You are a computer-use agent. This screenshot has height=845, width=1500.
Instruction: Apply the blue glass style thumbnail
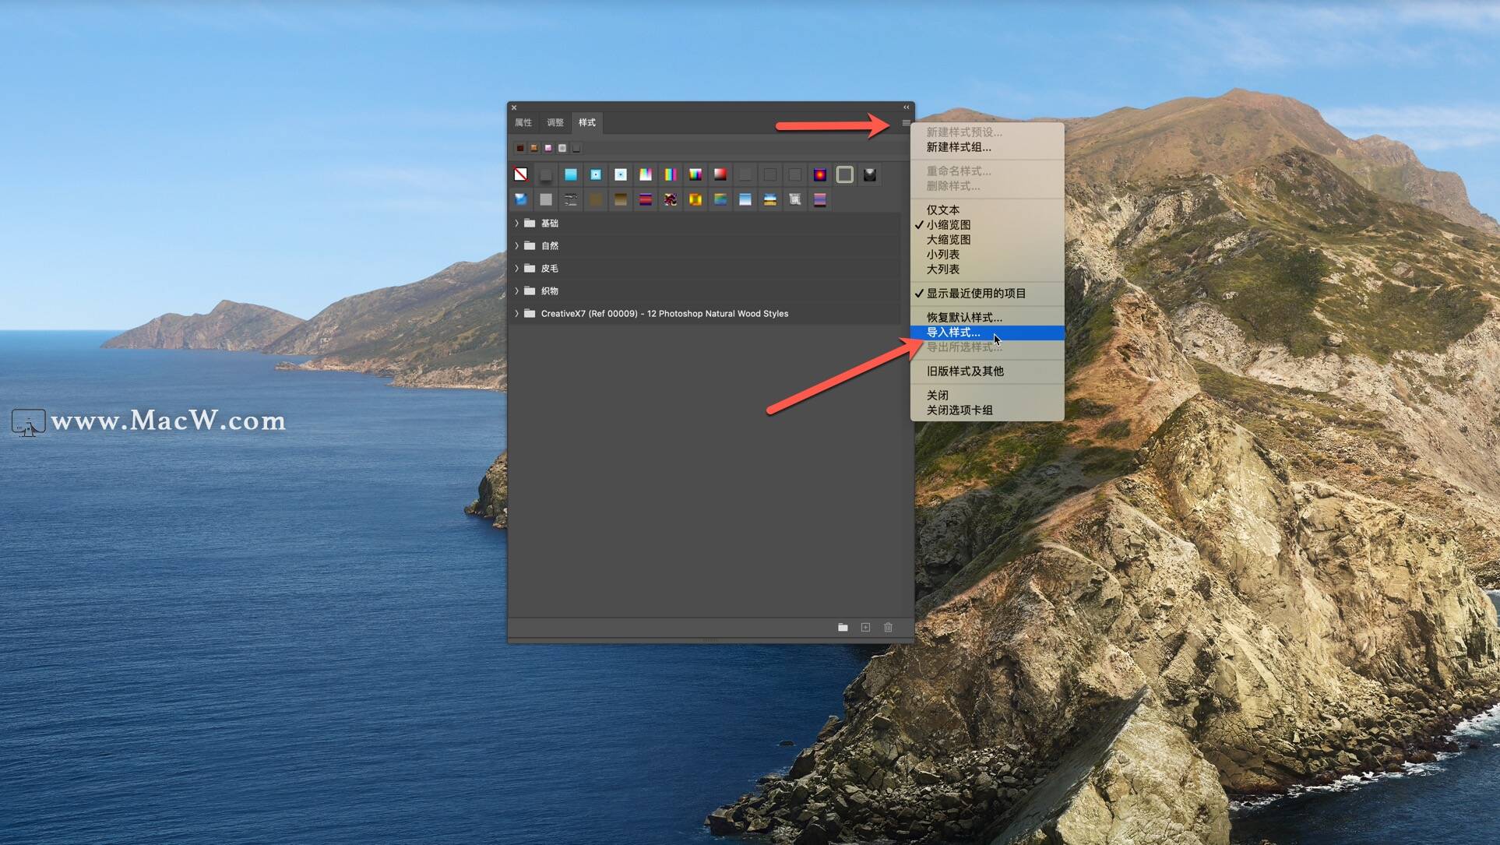pos(521,199)
